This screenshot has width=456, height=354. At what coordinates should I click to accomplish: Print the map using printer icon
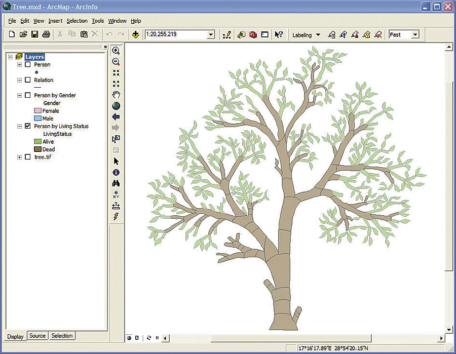pos(46,34)
